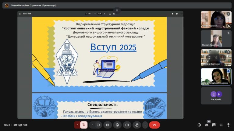Open PDF viewer more actions menu
The height and width of the screenshot is (131, 234).
point(181,14)
